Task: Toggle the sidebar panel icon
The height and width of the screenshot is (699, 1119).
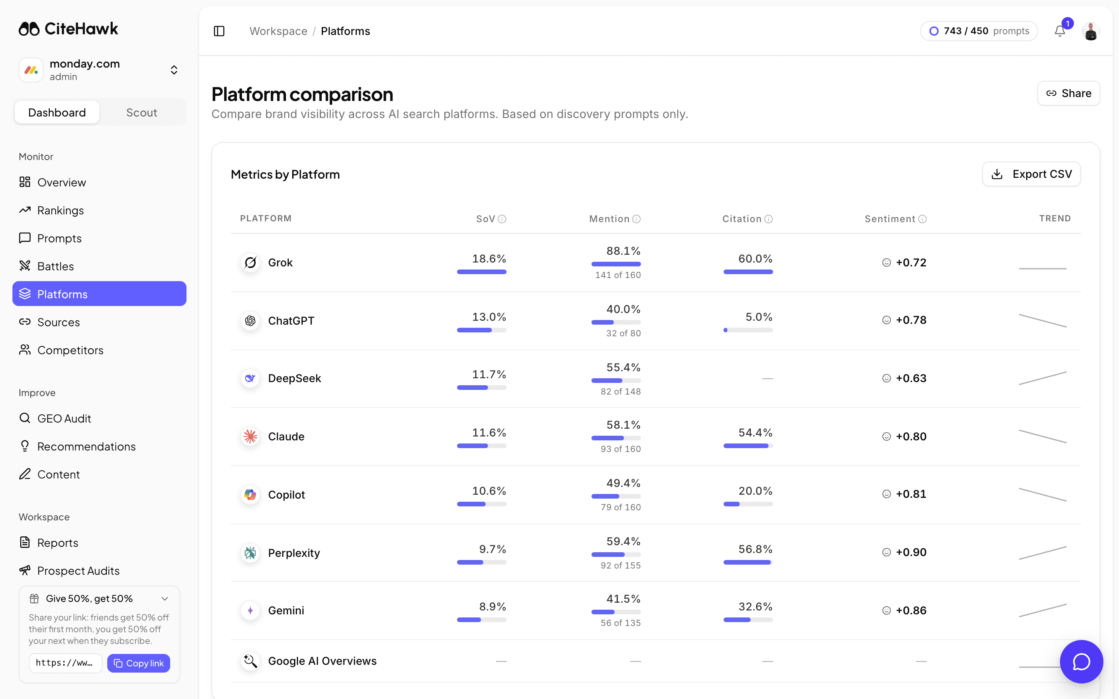Action: click(x=219, y=31)
